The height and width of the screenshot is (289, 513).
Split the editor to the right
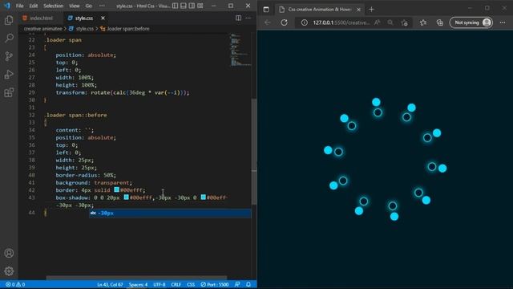point(239,18)
